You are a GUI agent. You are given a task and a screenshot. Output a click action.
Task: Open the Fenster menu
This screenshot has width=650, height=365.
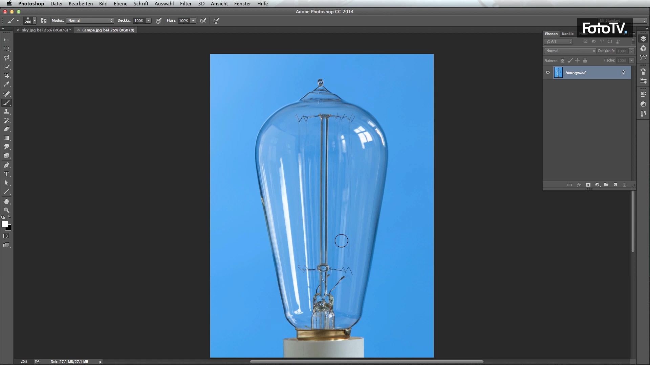click(x=243, y=3)
